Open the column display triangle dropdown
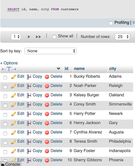This screenshot has width=135, height=166. pyautogui.click(x=58, y=69)
